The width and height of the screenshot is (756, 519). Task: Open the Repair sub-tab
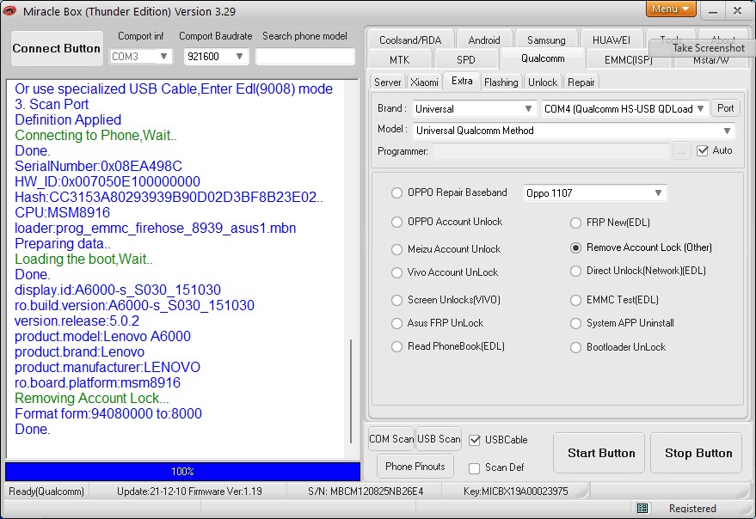pos(581,82)
